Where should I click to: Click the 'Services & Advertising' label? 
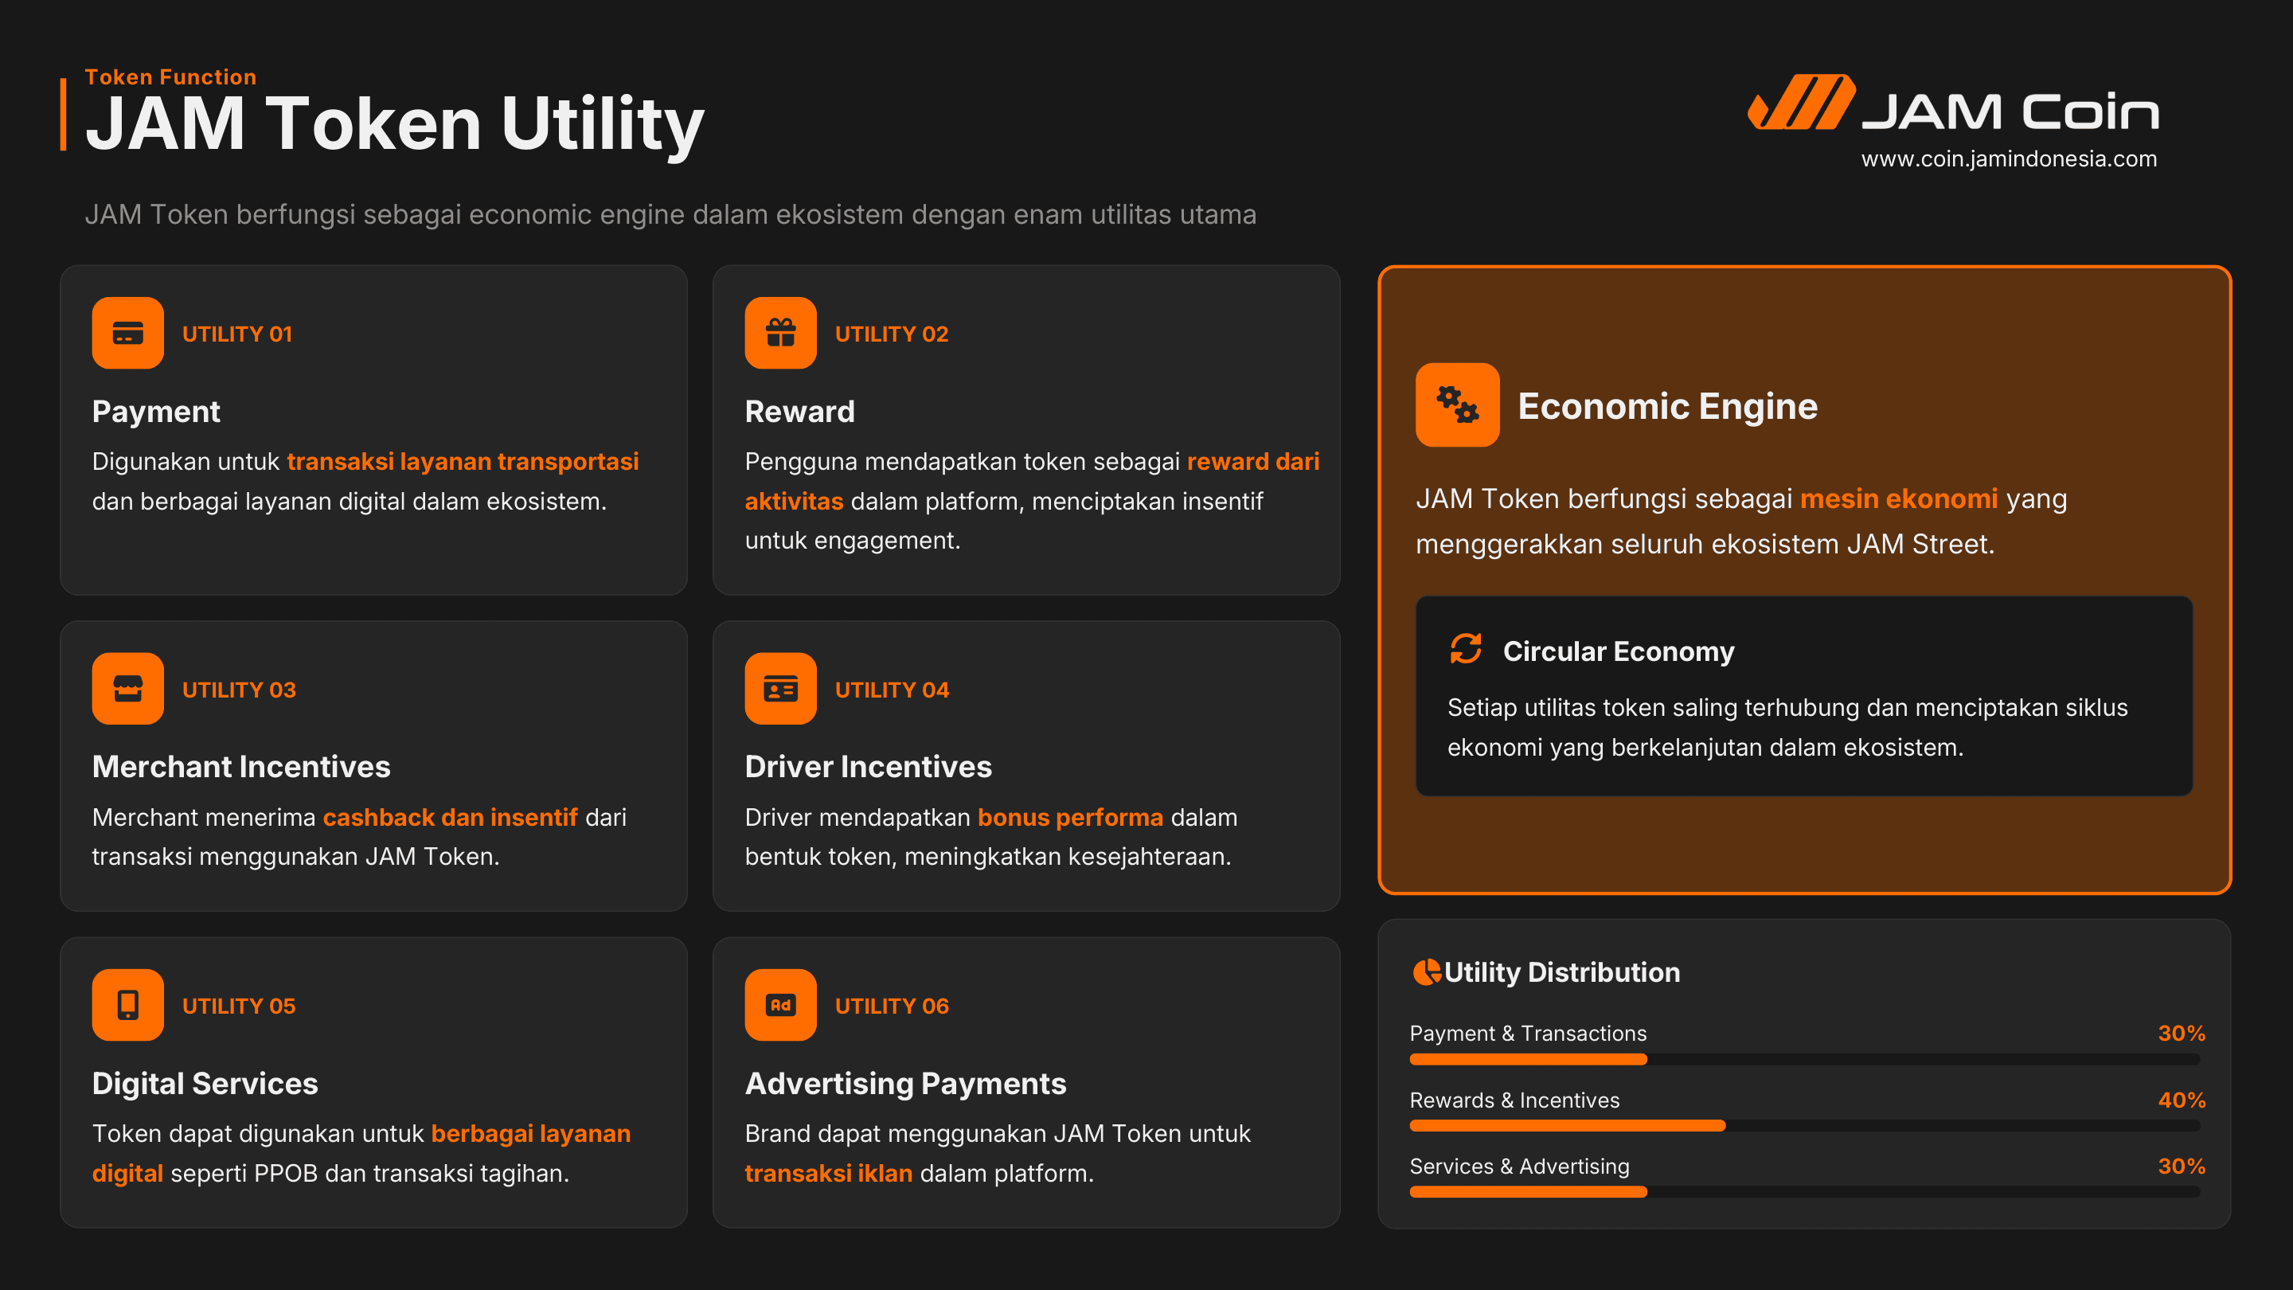pyautogui.click(x=1519, y=1167)
